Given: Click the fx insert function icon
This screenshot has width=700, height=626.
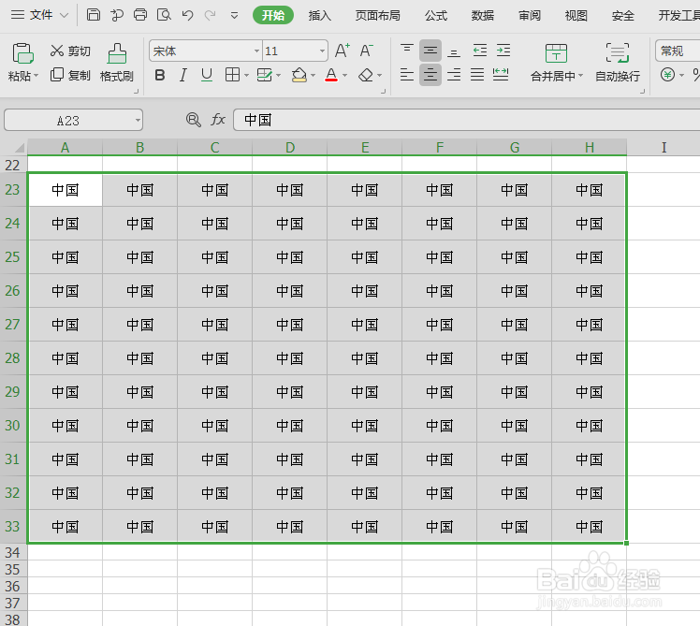Looking at the screenshot, I should tap(218, 120).
